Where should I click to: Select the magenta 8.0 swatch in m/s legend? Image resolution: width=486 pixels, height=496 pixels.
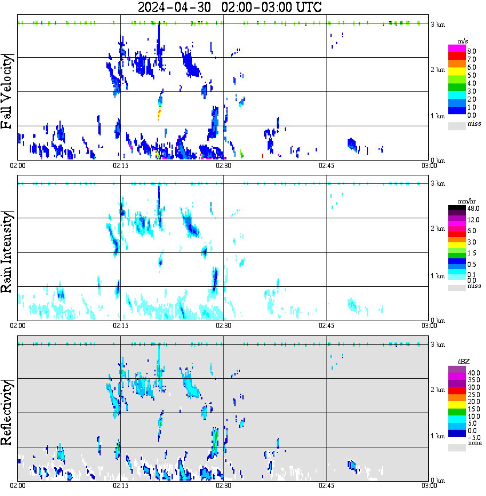coord(457,49)
